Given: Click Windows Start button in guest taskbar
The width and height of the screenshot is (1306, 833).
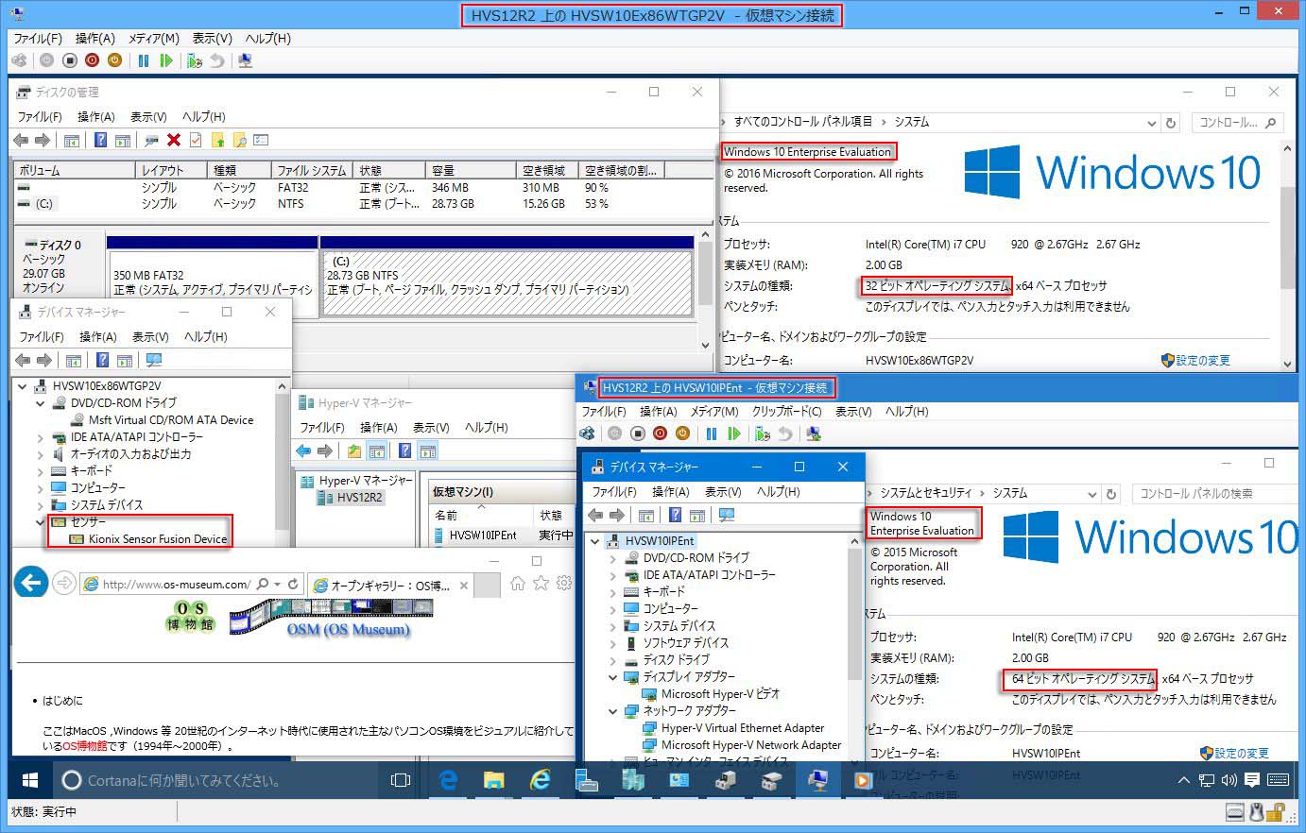Looking at the screenshot, I should point(30,780).
